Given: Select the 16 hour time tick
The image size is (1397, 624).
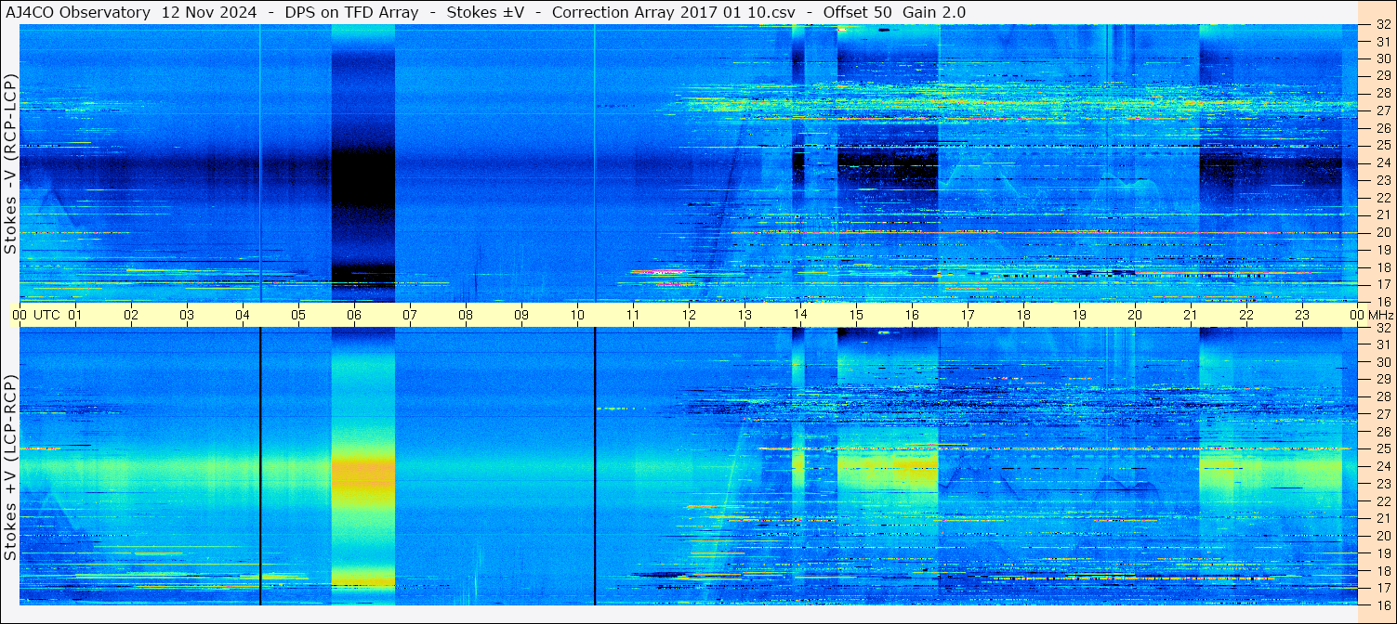Looking at the screenshot, I should [x=912, y=315].
